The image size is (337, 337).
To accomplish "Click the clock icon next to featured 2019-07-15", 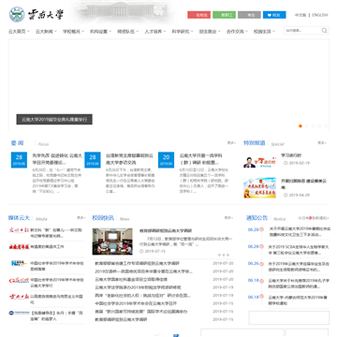I will click(141, 251).
